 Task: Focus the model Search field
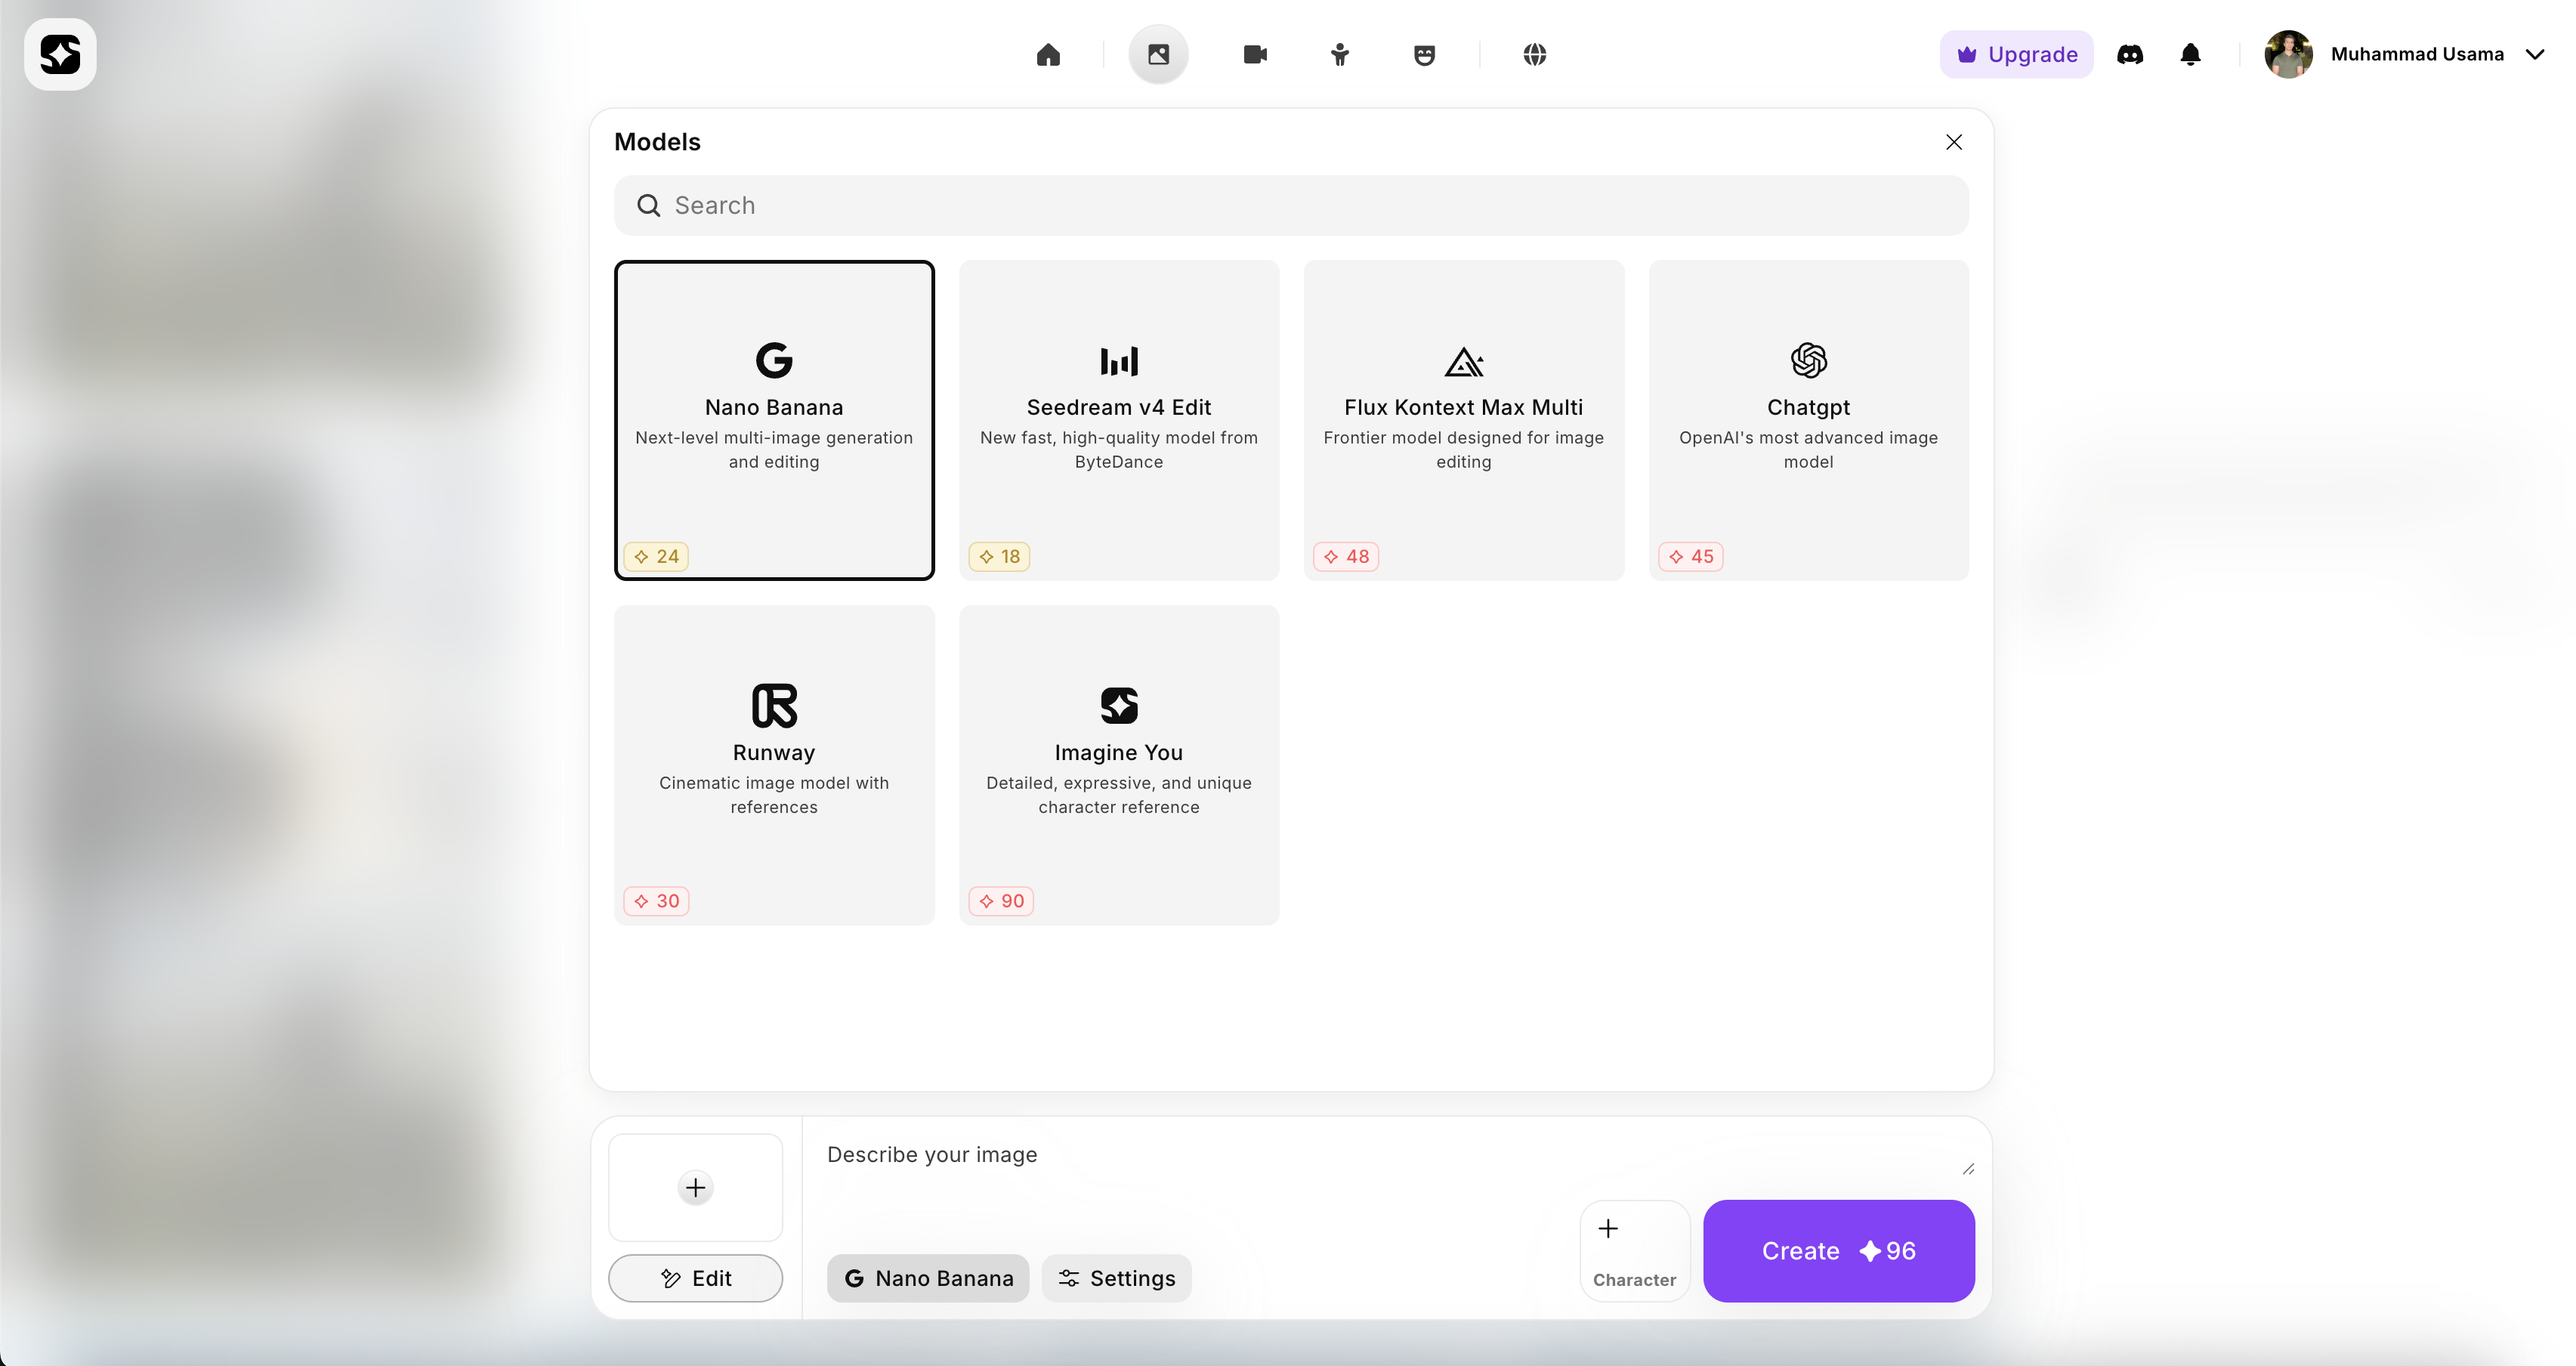pos(1290,206)
